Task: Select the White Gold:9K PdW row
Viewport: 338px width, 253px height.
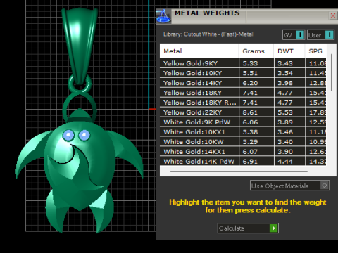Action: pyautogui.click(x=243, y=122)
